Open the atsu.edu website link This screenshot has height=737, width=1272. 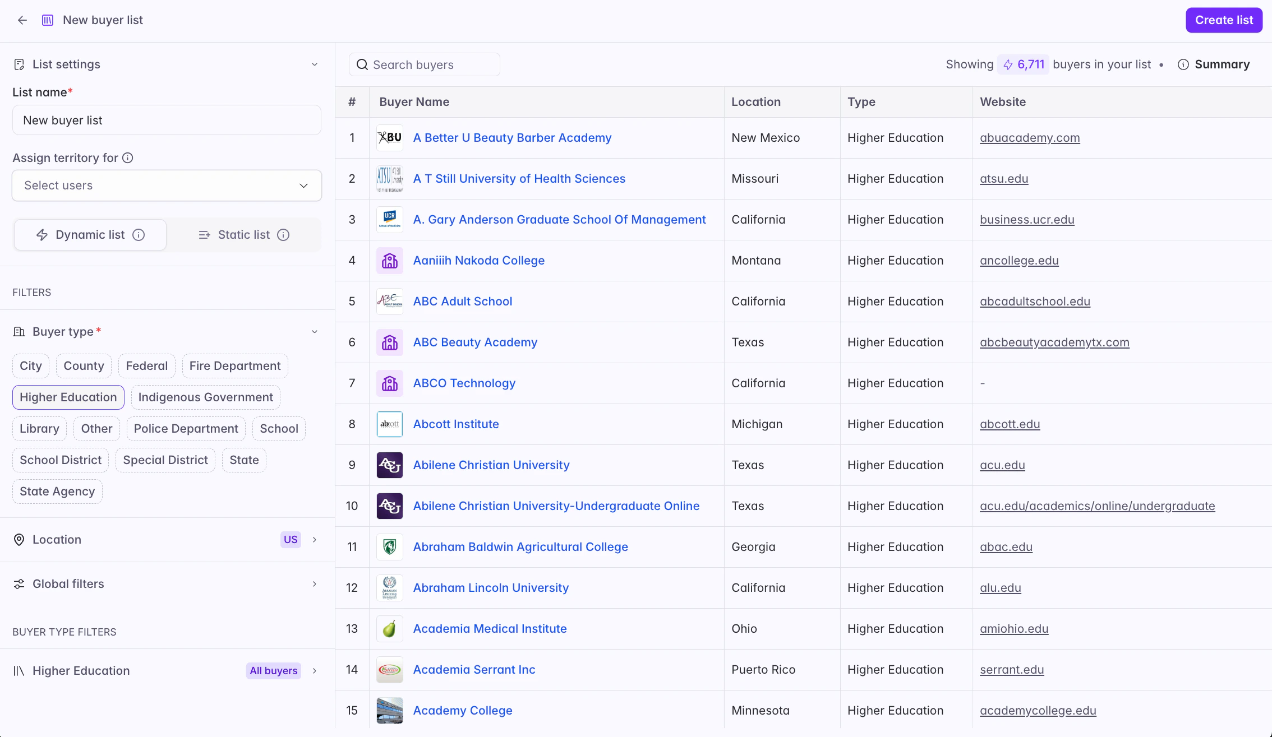click(1003, 179)
